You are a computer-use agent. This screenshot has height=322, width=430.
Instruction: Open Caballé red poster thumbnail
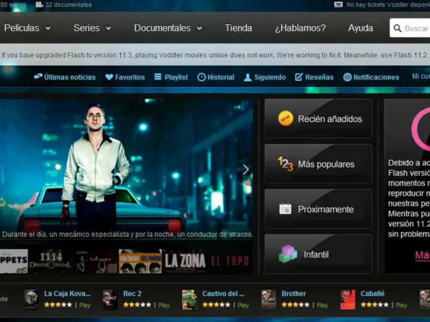pyautogui.click(x=348, y=299)
